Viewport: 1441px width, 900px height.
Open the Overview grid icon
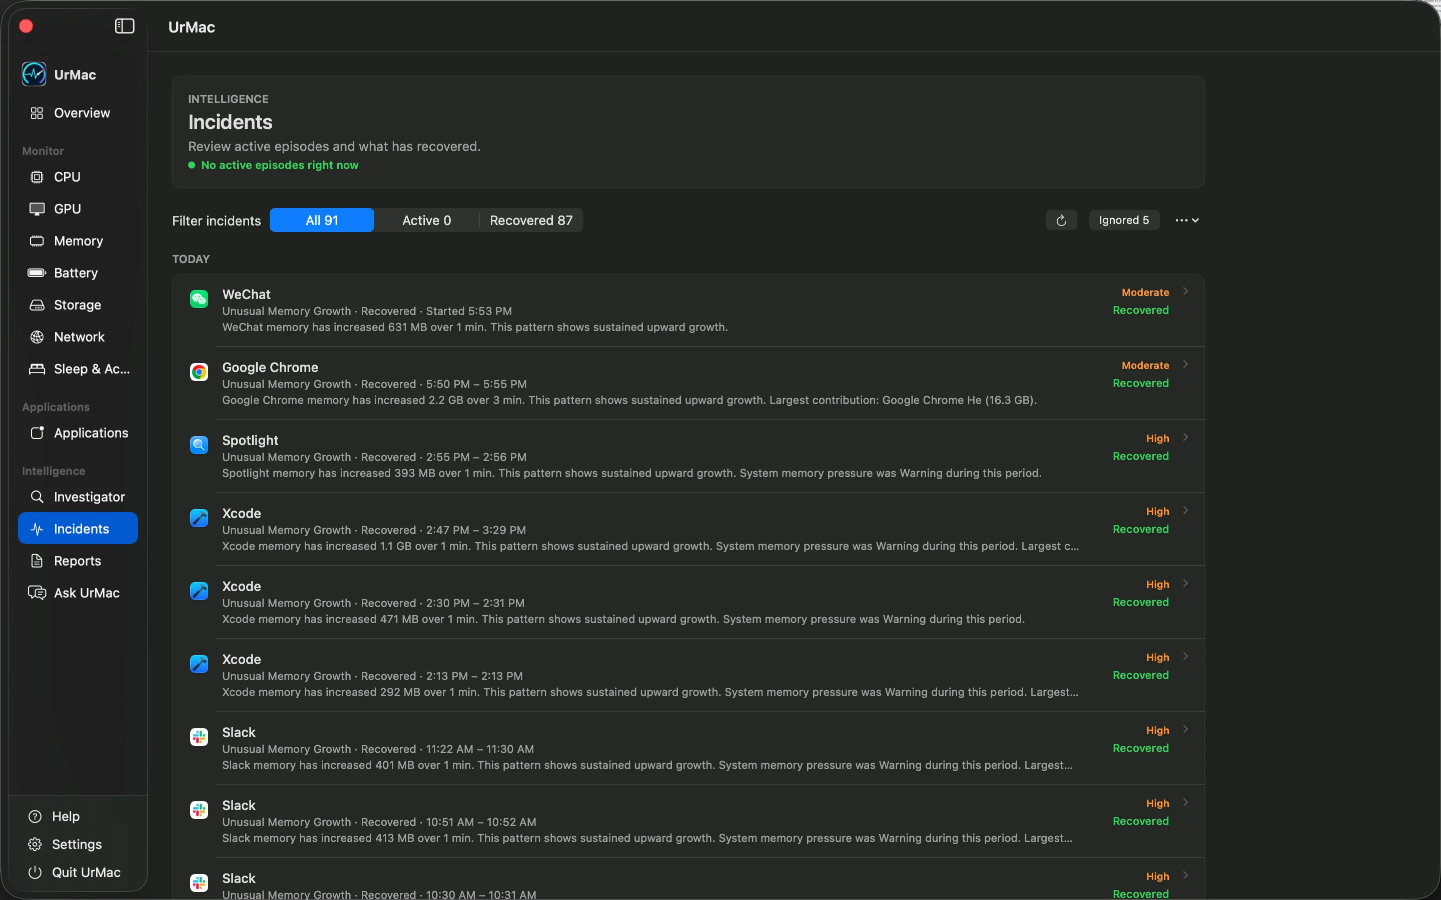tap(37, 113)
